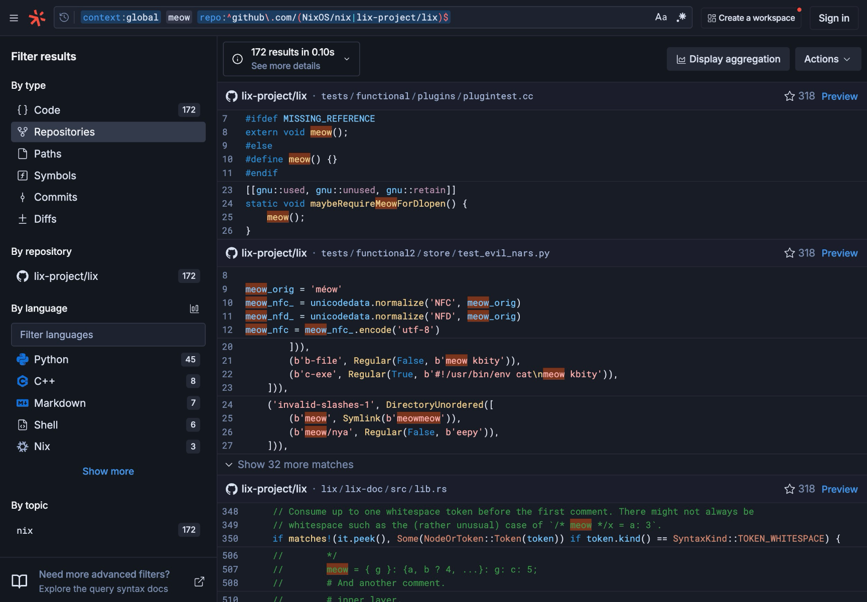The image size is (867, 602).
Task: Click the Sourcegraph logo
Action: (37, 18)
